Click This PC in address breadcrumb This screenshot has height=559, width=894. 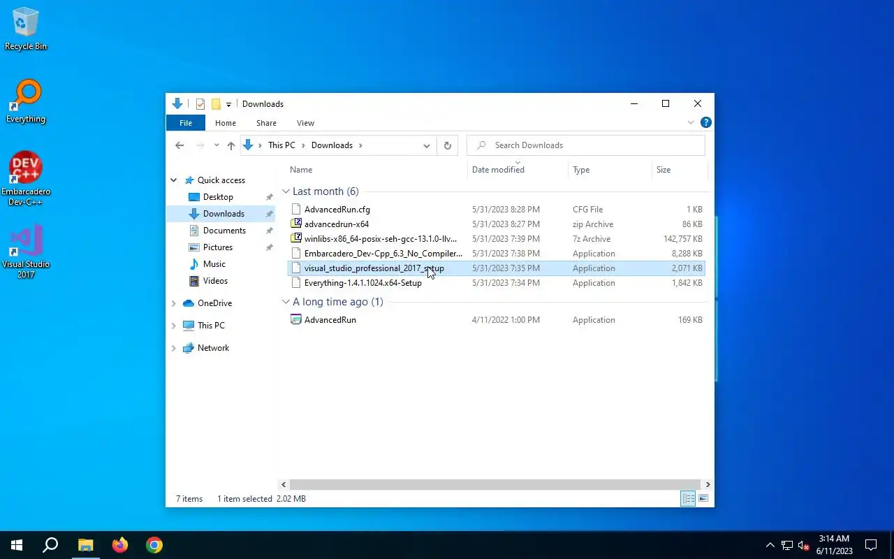pos(281,145)
